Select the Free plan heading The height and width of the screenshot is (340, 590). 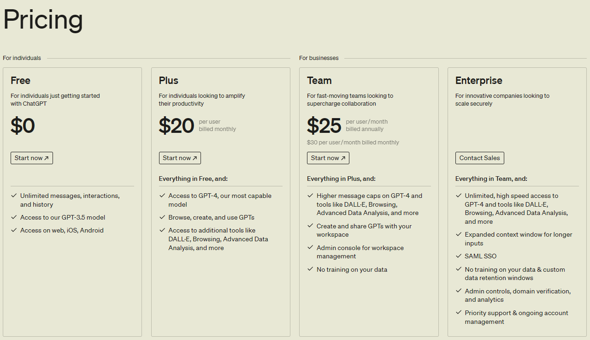[x=20, y=81]
